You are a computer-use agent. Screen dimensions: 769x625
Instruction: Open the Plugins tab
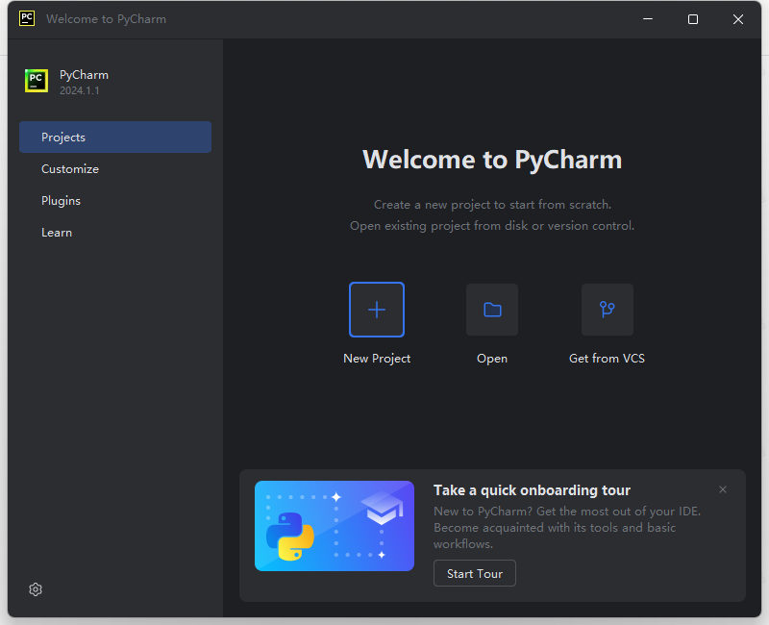(115, 201)
